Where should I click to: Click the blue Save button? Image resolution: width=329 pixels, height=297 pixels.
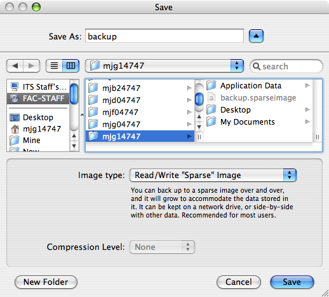292,282
